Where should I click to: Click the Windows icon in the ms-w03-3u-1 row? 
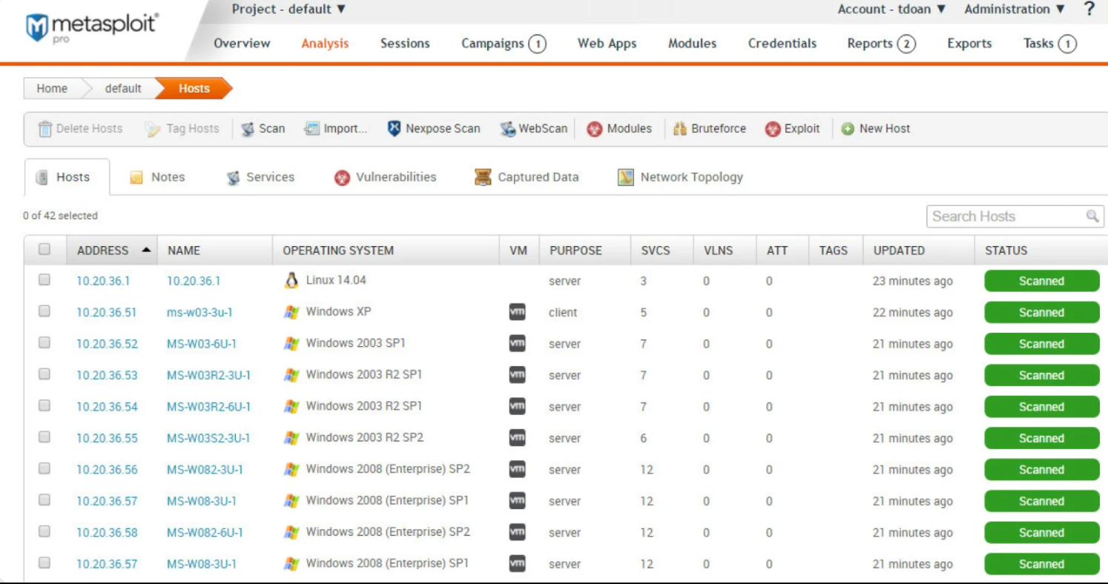tap(291, 312)
